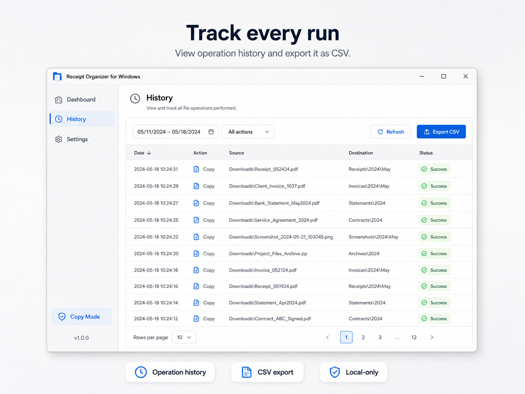The width and height of the screenshot is (525, 394).
Task: Click the Export CSV button
Action: click(441, 132)
